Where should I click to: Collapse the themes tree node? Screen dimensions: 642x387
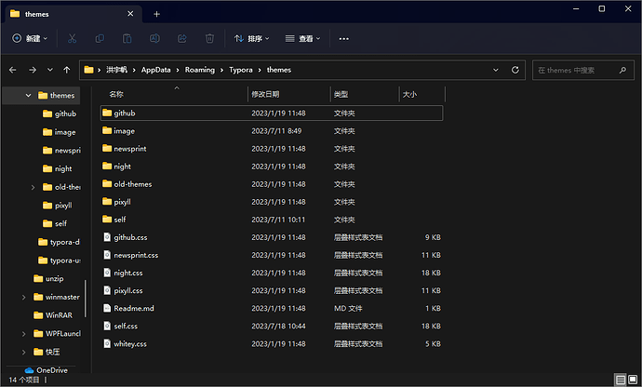(x=28, y=96)
